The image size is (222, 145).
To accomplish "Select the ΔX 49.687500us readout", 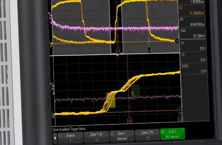I will 197,24.
